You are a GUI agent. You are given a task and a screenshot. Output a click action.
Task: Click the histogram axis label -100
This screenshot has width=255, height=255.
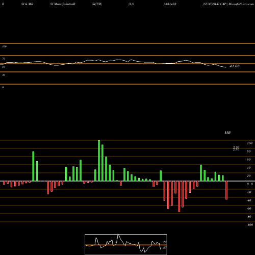pos(250,225)
